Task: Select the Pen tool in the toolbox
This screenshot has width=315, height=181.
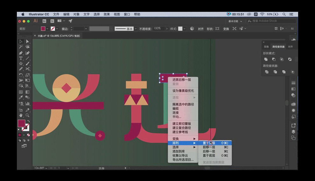Action: [x=21, y=53]
